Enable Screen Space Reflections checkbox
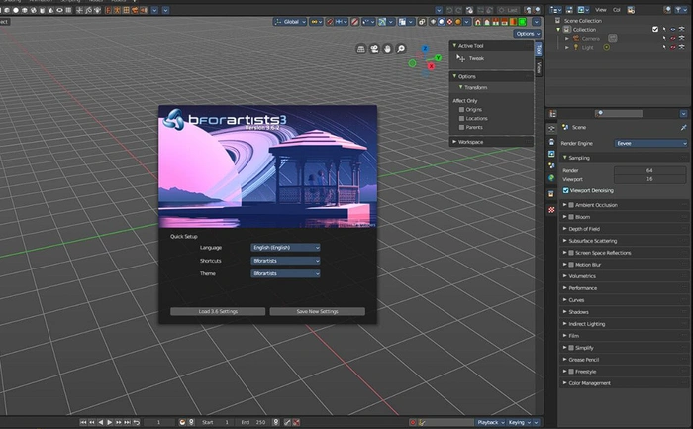 (571, 253)
